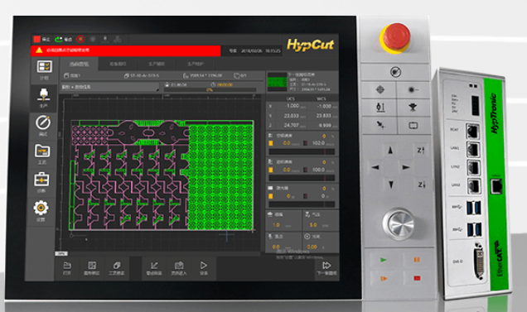Viewport: 527px width, 312px height.
Task: Open the diagnostics toolbox sidebar icon
Action: pyautogui.click(x=41, y=180)
